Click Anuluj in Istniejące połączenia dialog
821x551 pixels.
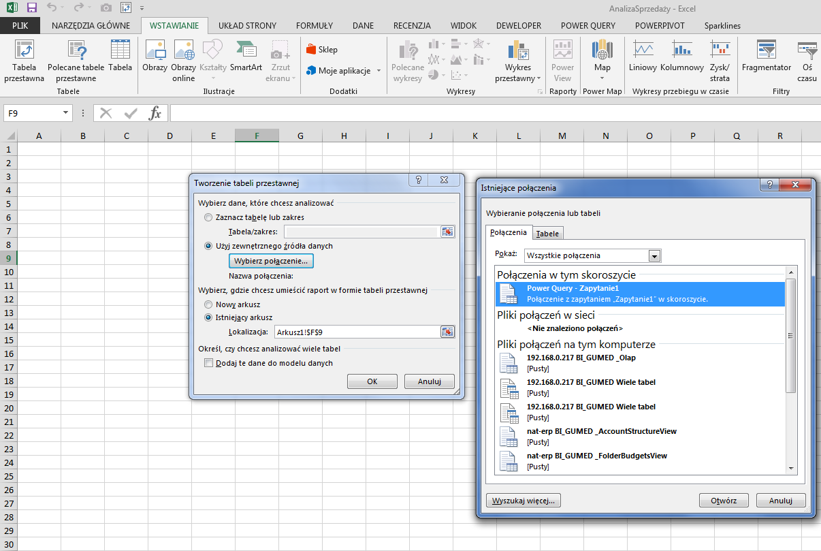pos(781,501)
